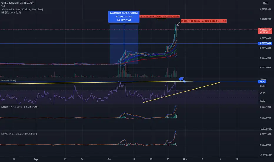Screen dimensions: 274x162
Task: Click the SHIB / TetherUS symbol title
Action: (18, 3)
